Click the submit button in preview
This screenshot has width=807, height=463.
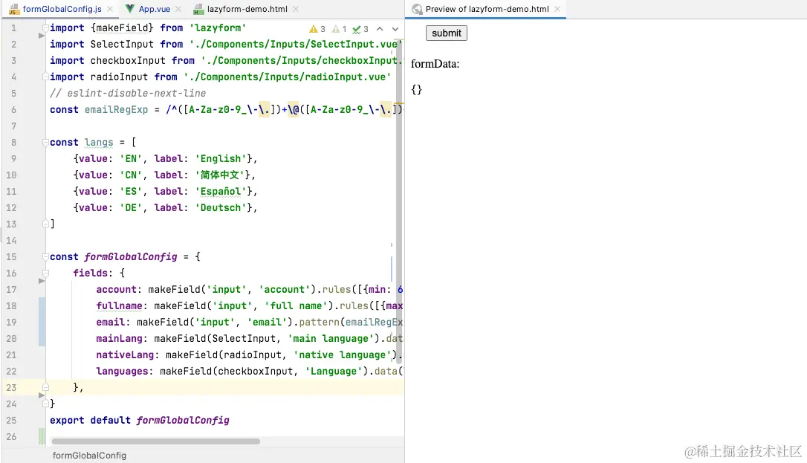446,33
